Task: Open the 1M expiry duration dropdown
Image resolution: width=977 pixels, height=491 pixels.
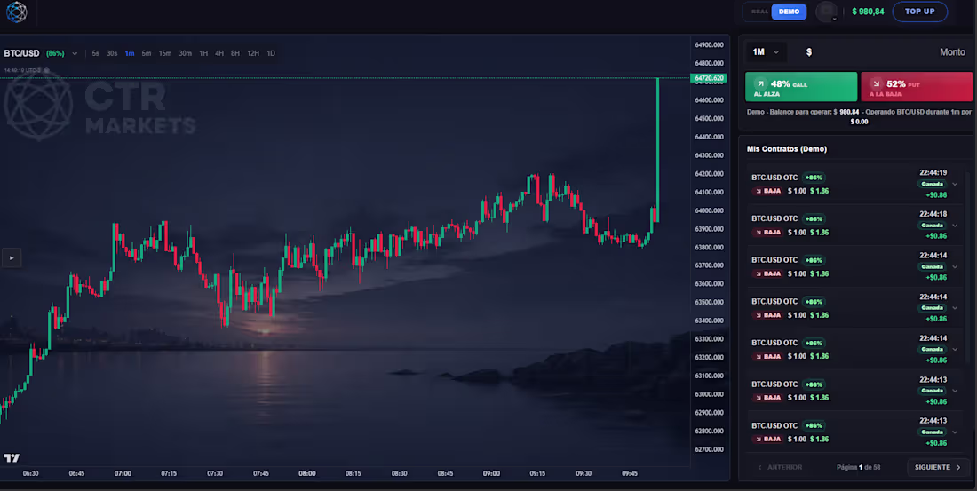Action: pos(766,52)
